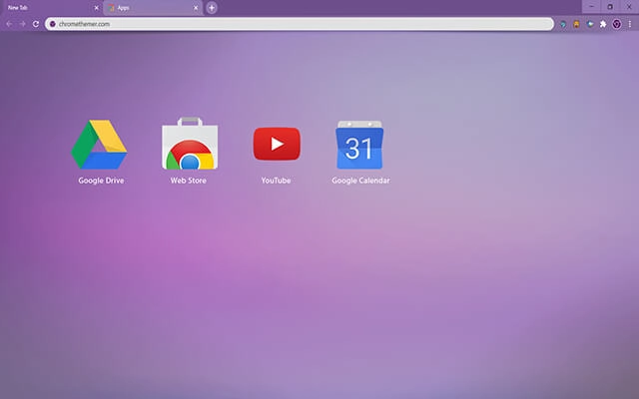The image size is (639, 399).
Task: Open the YouTube app icon
Action: pyautogui.click(x=277, y=144)
